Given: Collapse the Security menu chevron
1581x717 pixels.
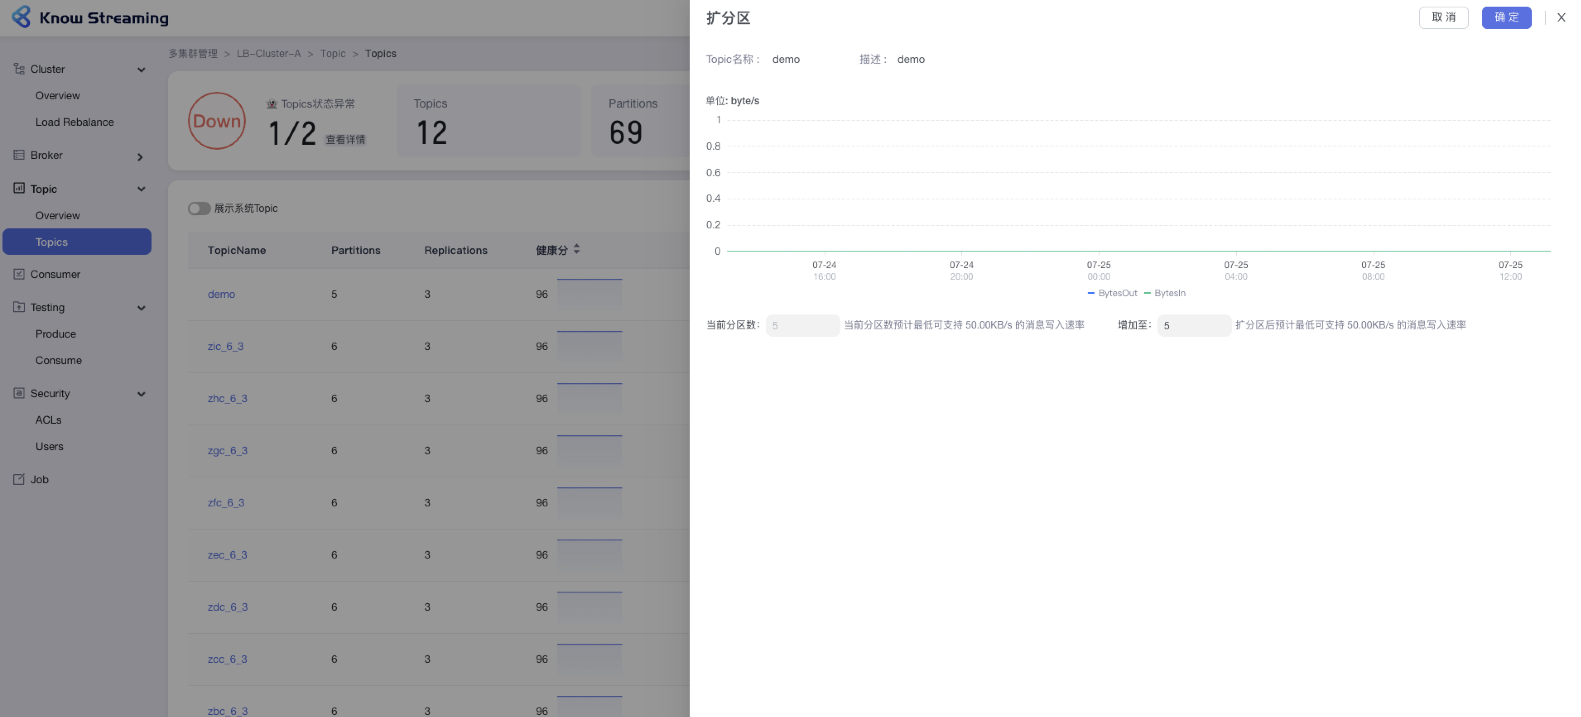Looking at the screenshot, I should [x=141, y=394].
